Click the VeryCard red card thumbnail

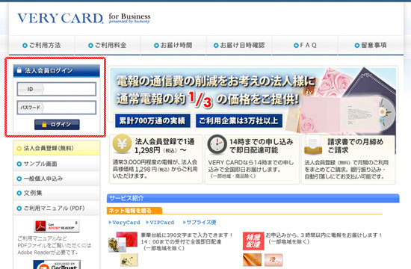(126, 239)
